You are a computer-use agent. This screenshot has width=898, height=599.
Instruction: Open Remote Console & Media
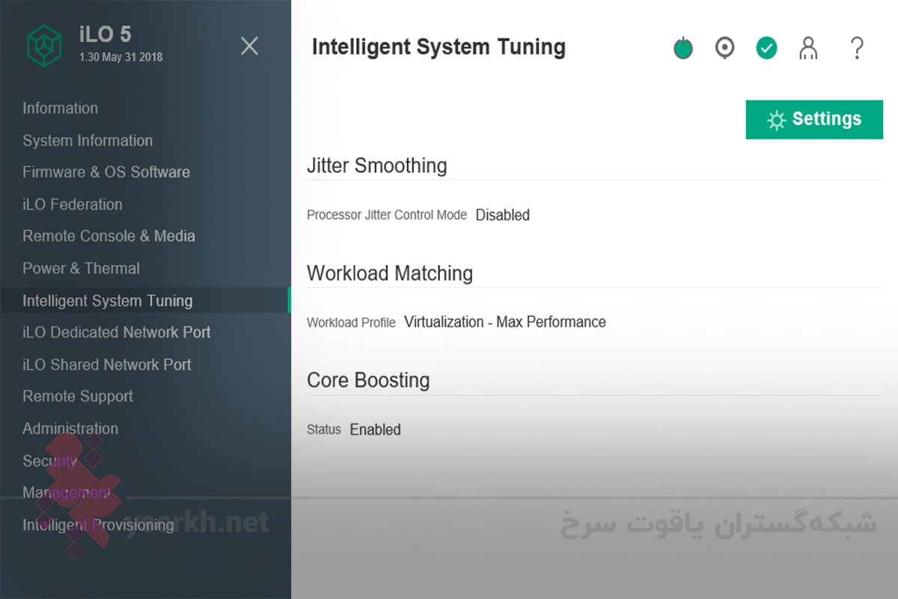[x=109, y=237]
